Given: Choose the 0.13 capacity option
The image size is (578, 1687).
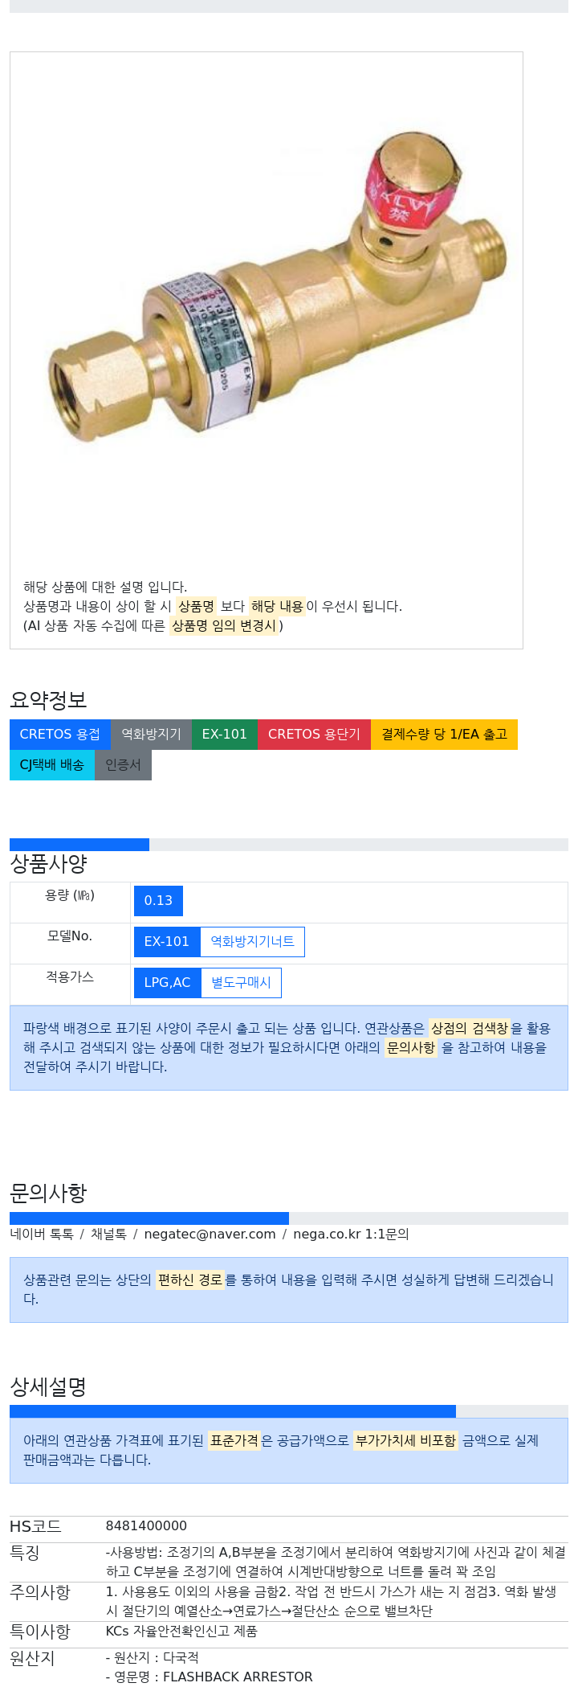Looking at the screenshot, I should (158, 901).
